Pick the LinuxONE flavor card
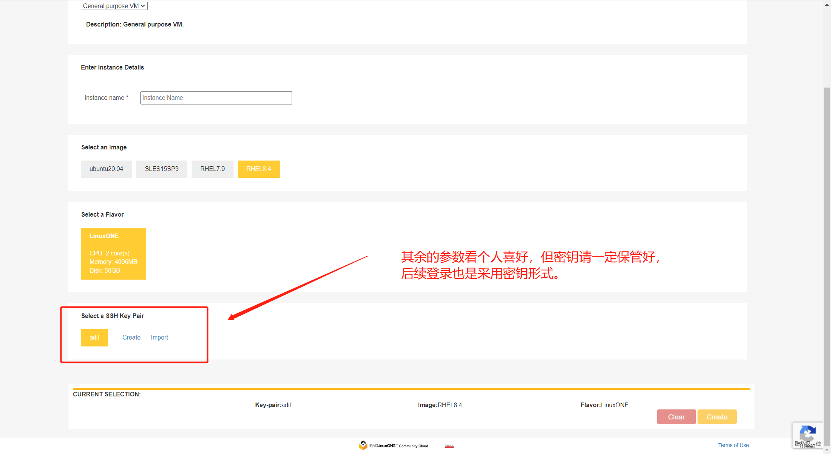This screenshot has width=831, height=454. [113, 254]
